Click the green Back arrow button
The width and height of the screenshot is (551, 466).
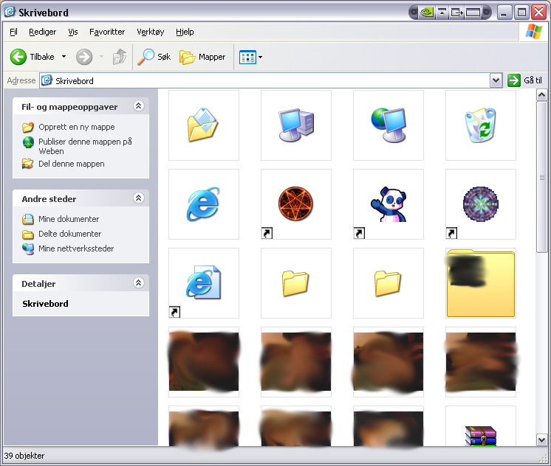[x=18, y=57]
